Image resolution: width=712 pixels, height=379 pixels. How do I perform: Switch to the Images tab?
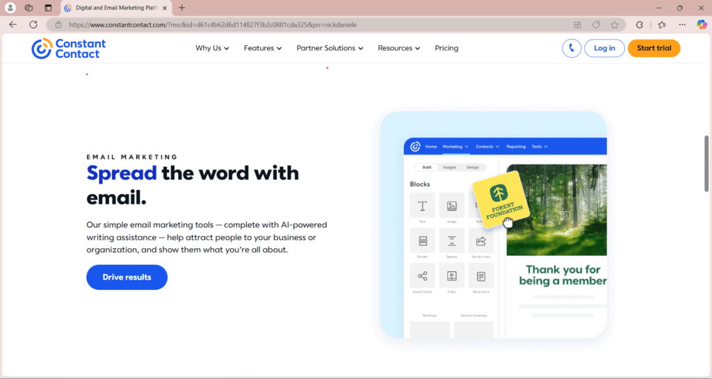click(x=449, y=168)
